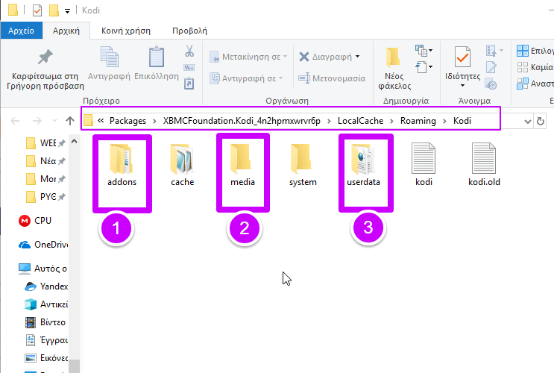Click the Back navigation arrow
This screenshot has width=554, height=373.
[x=15, y=121]
